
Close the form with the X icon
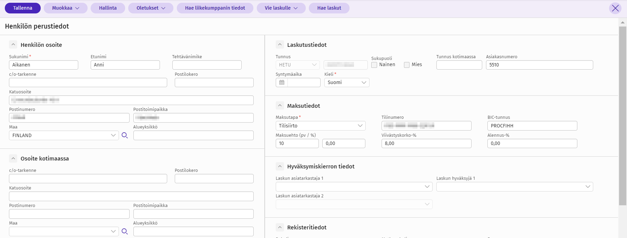click(615, 8)
